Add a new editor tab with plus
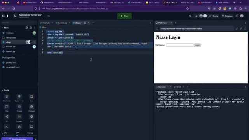 [x=93, y=23]
